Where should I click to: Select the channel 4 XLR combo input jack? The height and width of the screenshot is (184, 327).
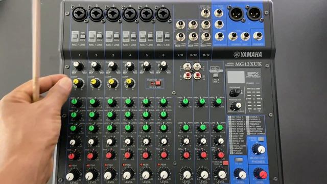(130, 14)
